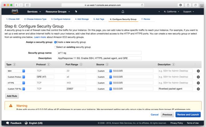The height and width of the screenshot is (127, 206).
Task: Open Source dropdown for SSH rule
Action: coord(104,71)
